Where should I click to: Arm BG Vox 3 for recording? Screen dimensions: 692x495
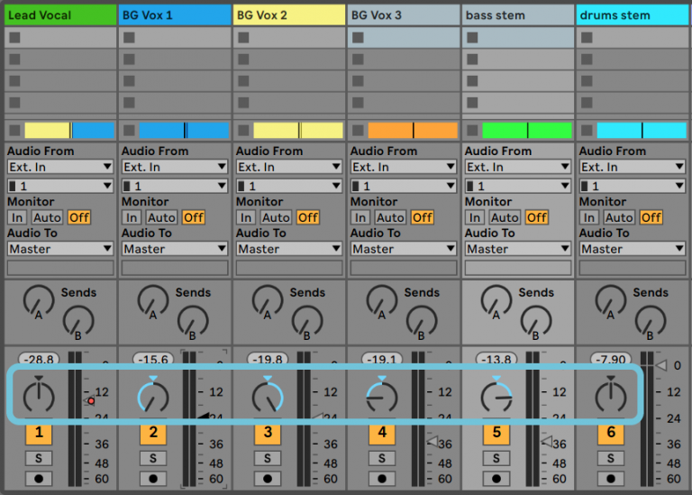click(x=382, y=479)
